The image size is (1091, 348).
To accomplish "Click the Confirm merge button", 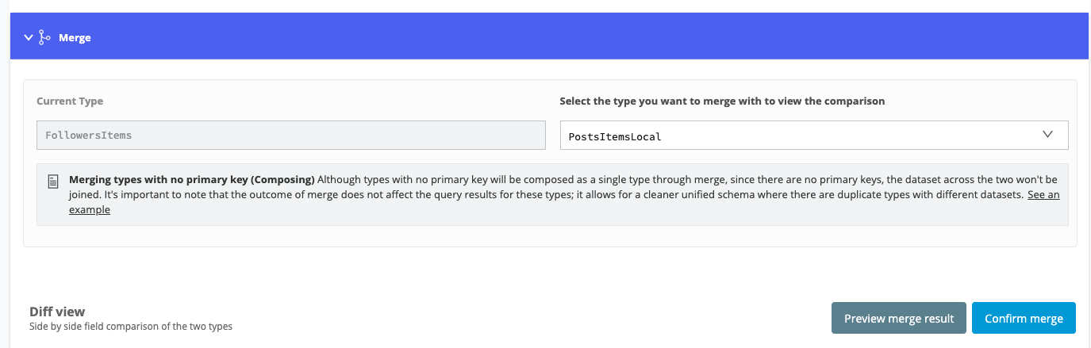I will click(1024, 318).
